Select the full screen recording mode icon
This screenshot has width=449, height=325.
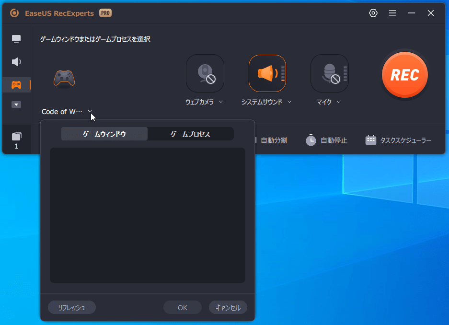click(16, 39)
